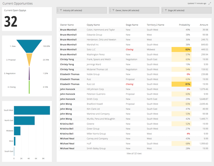Sort by Territory 2 Name column header

tap(155, 25)
